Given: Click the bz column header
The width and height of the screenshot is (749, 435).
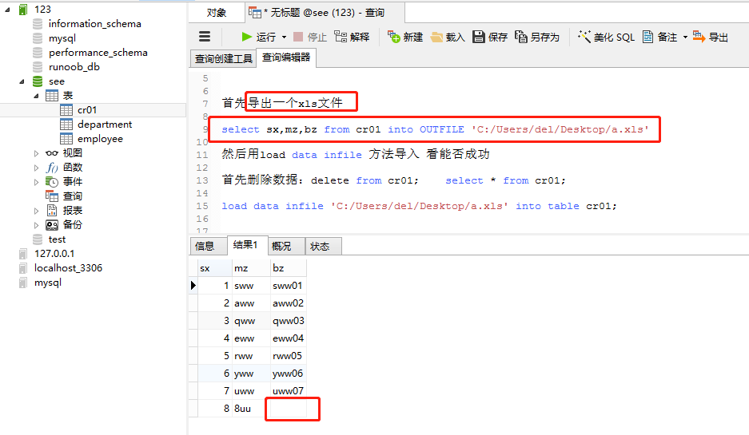Looking at the screenshot, I should tap(288, 268).
